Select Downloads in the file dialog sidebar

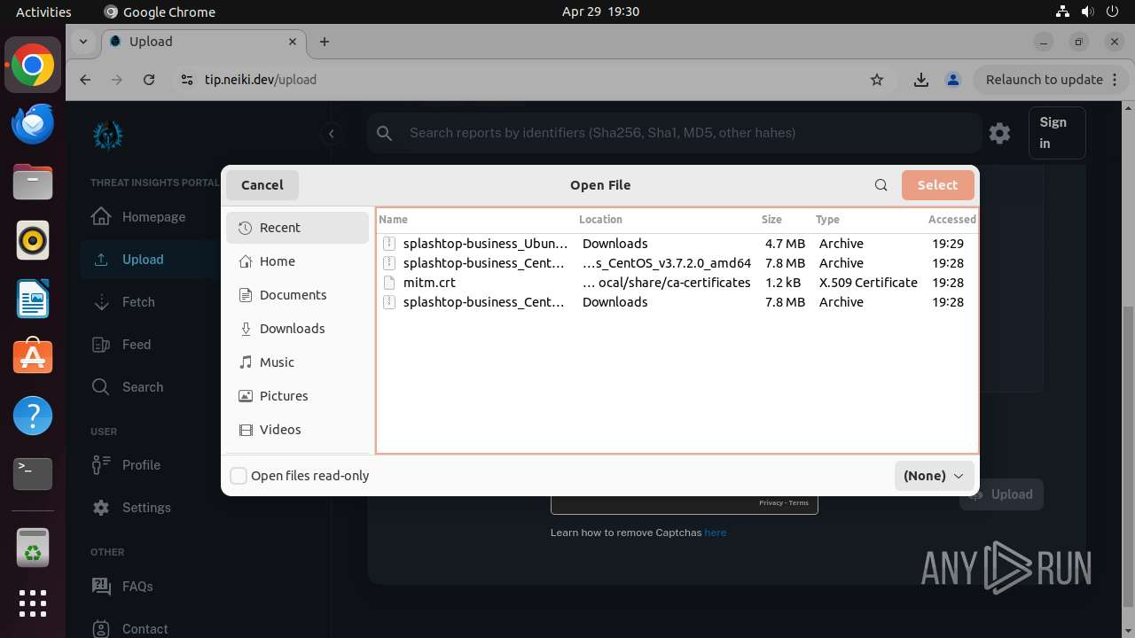coord(297,329)
